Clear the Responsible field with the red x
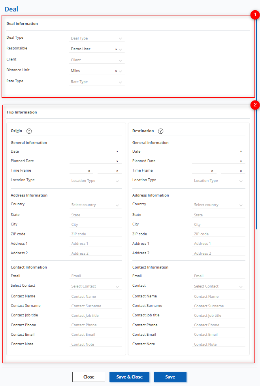This screenshot has height=386, width=260. (116, 49)
